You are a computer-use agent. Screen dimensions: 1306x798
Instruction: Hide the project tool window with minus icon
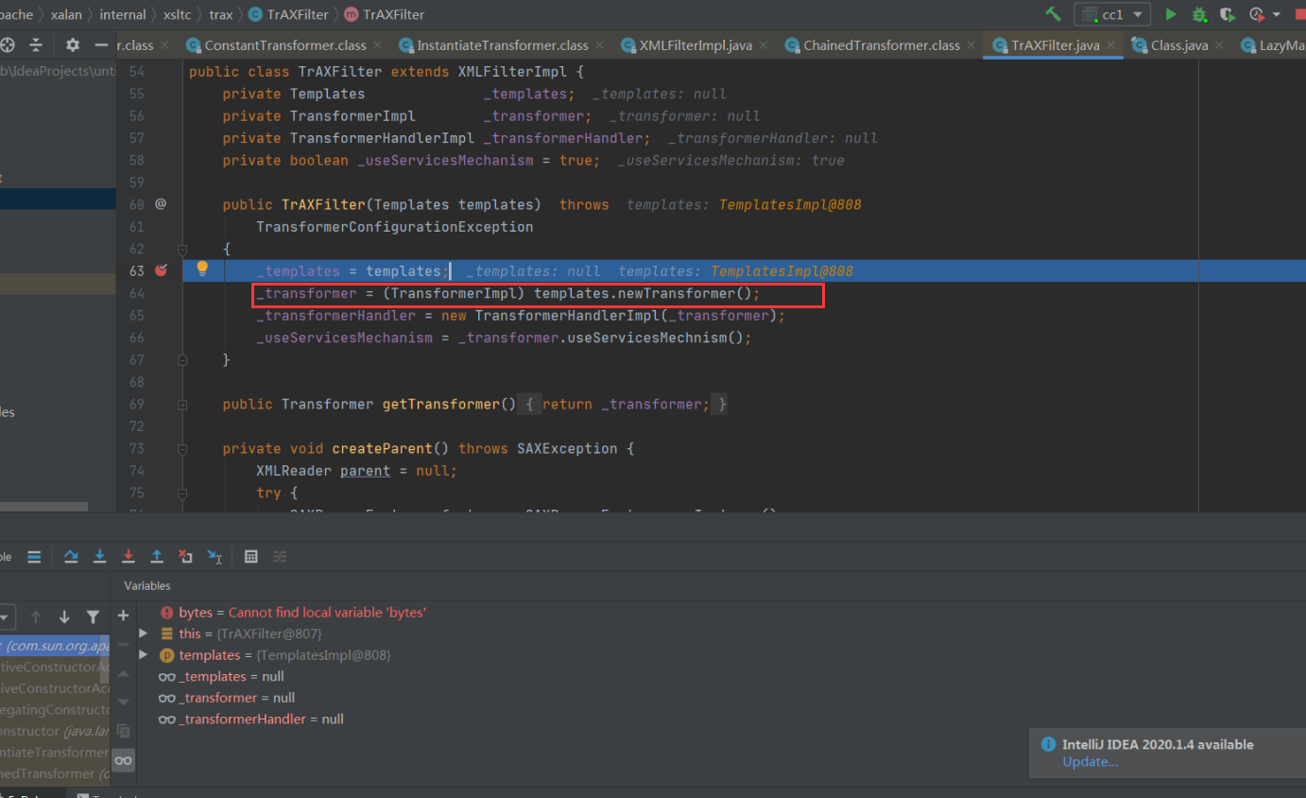(x=101, y=44)
